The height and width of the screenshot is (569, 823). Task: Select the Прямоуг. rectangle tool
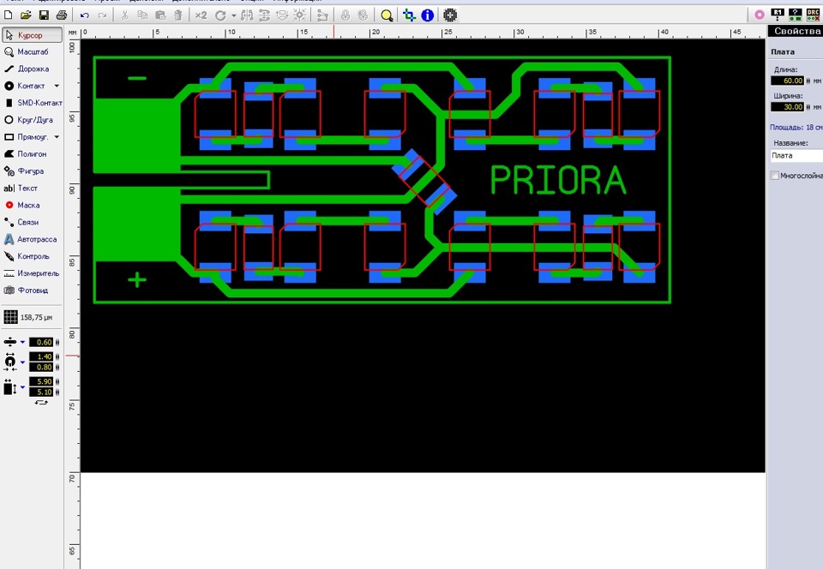point(27,137)
